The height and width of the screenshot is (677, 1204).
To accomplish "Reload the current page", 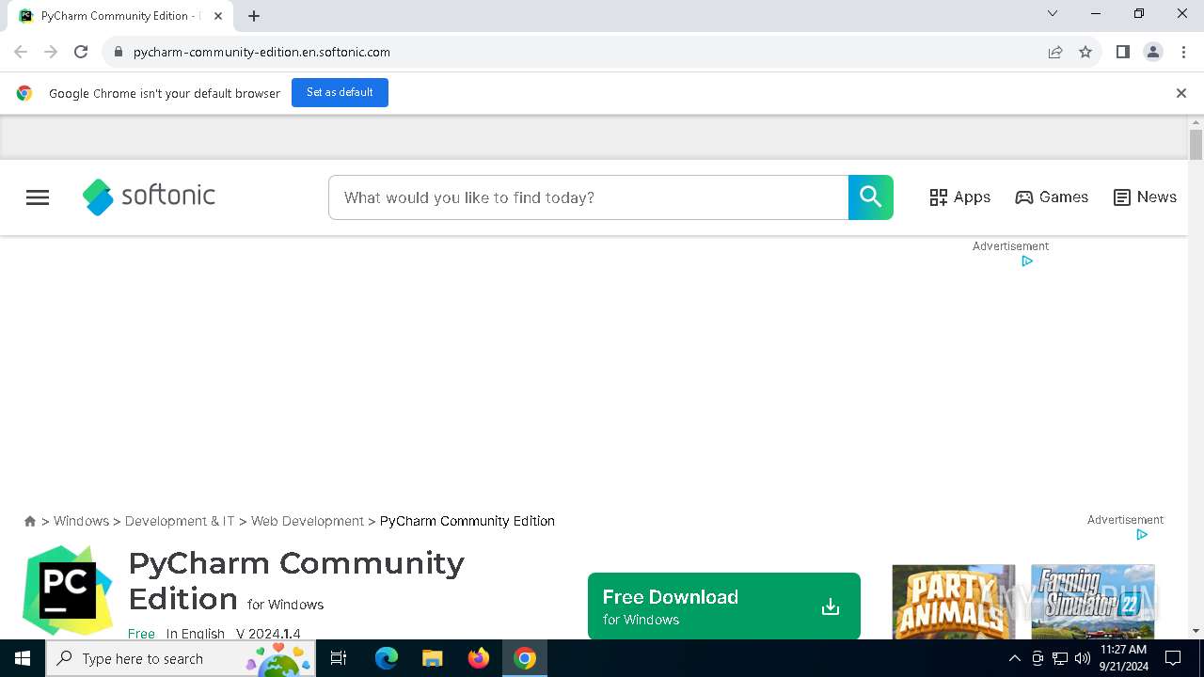I will (x=81, y=52).
